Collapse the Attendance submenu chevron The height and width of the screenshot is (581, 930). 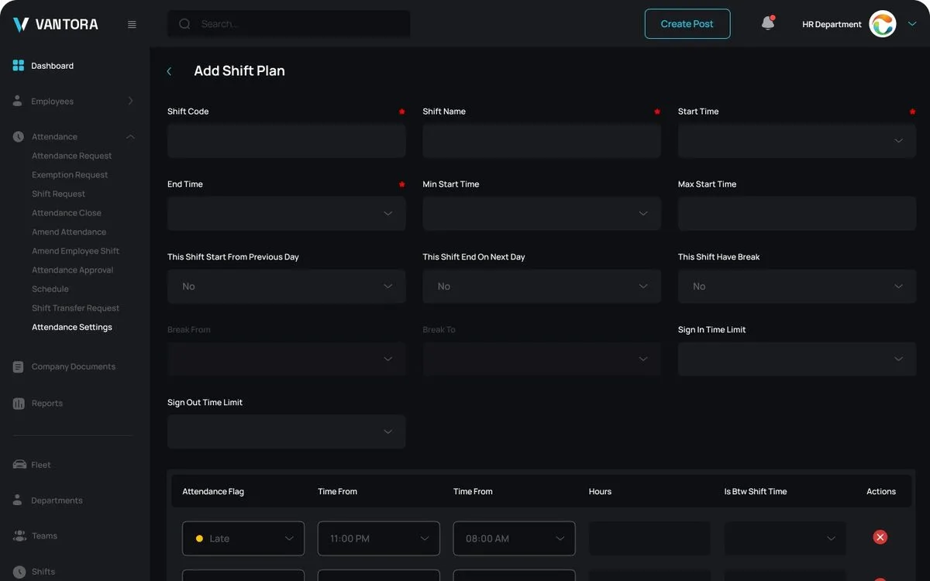[x=130, y=137]
